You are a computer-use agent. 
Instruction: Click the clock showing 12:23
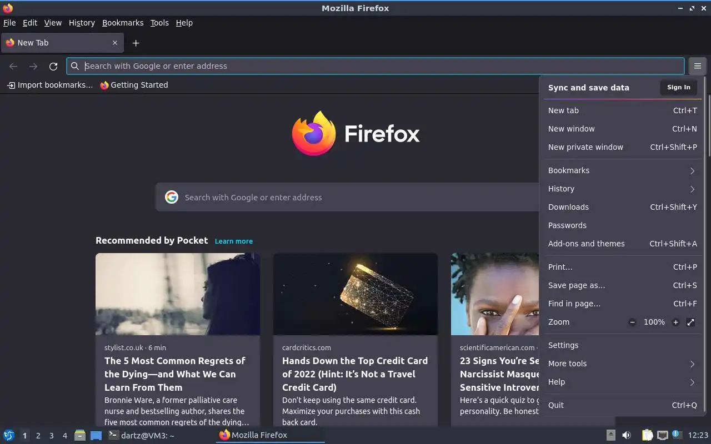tap(698, 435)
